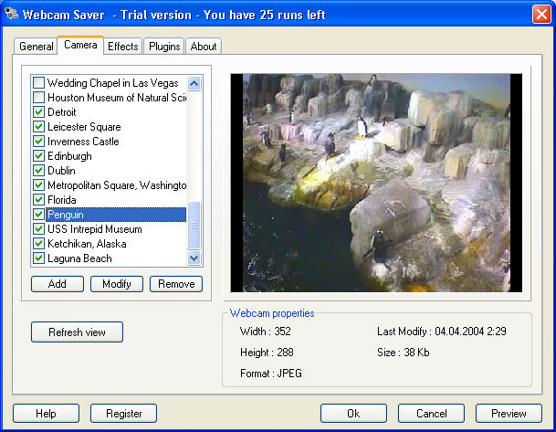556x432 pixels.
Task: Toggle the Laguna Beach checkbox
Action: (38, 258)
